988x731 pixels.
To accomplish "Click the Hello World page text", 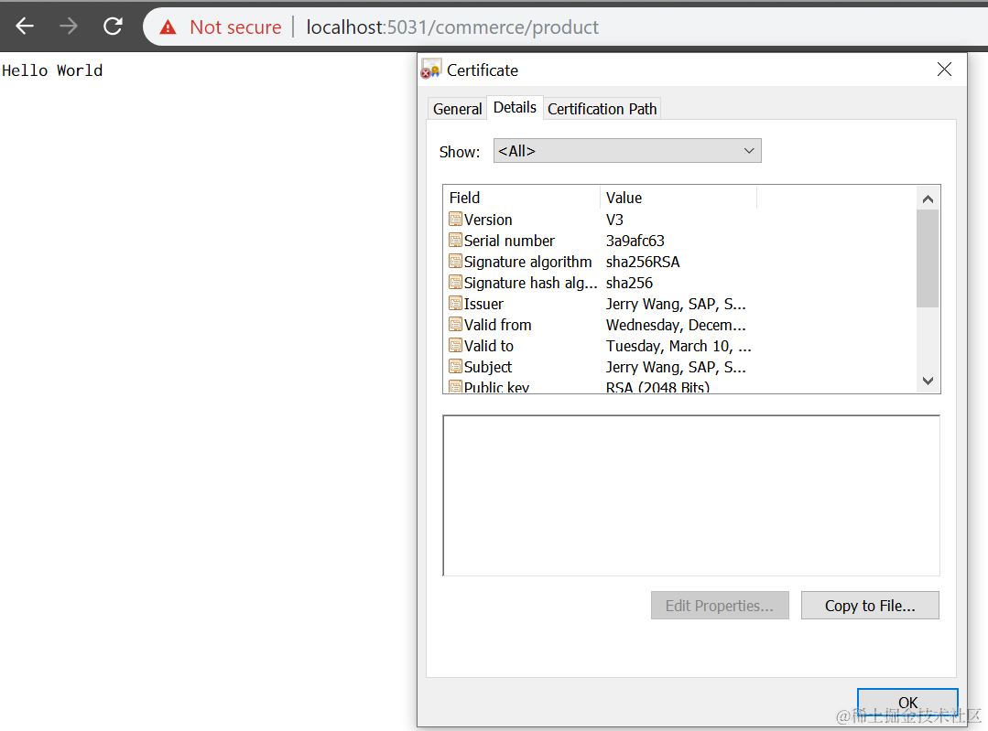I will 51,70.
